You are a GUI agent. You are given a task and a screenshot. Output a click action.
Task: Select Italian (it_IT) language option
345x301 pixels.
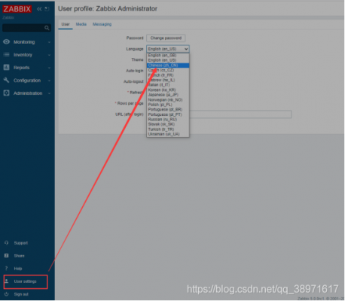[x=168, y=85]
